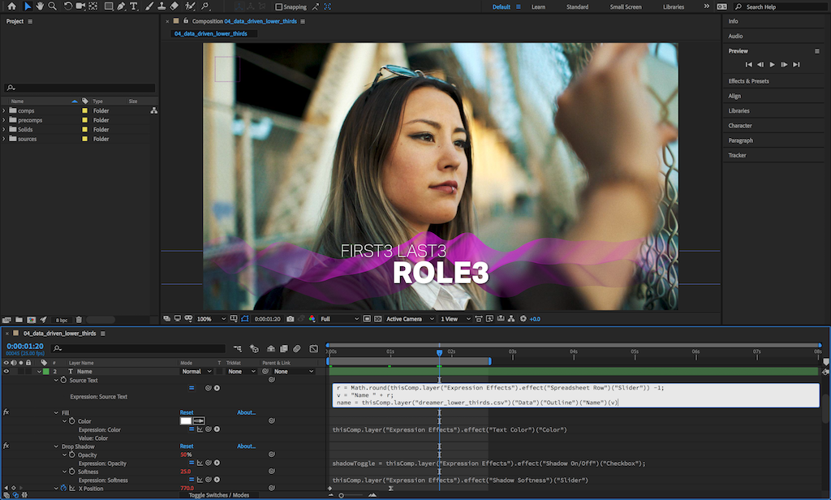Create a new folder in Project panel
Image resolution: width=831 pixels, height=500 pixels.
19,320
